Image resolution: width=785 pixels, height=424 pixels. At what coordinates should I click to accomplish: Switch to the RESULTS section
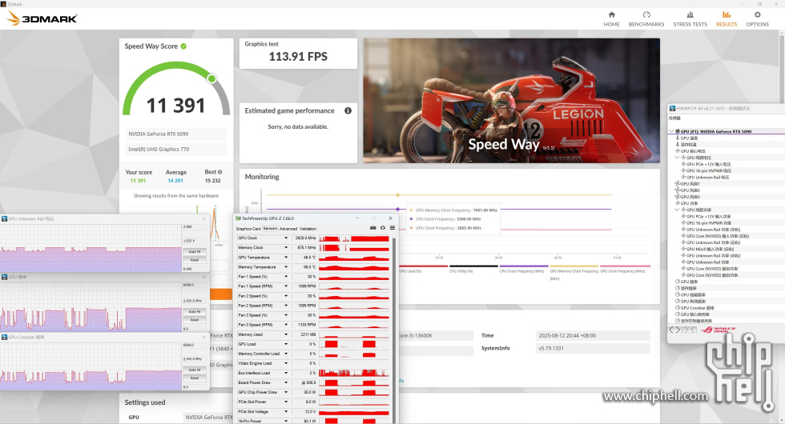pyautogui.click(x=727, y=19)
